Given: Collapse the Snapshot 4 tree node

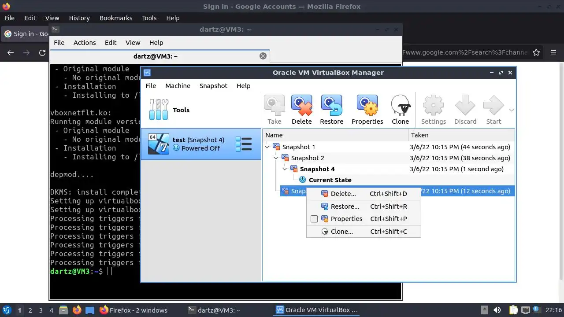Looking at the screenshot, I should tap(285, 169).
